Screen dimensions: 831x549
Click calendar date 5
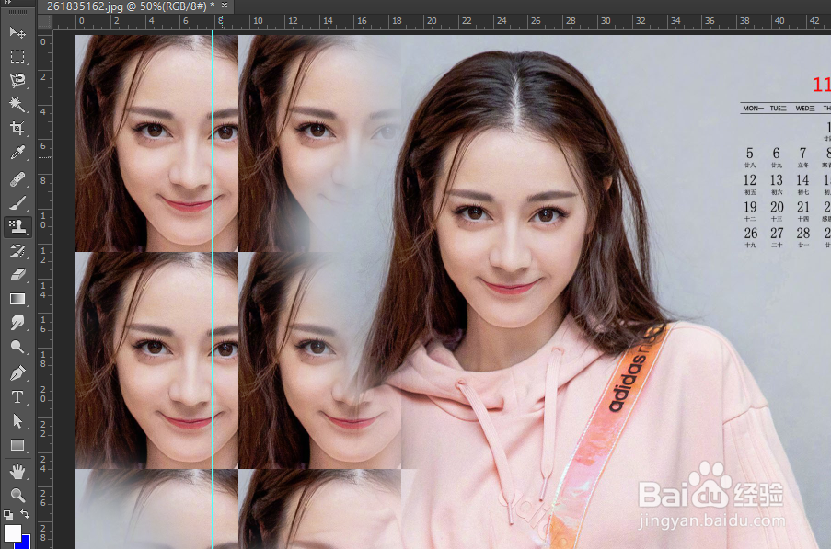click(x=750, y=154)
